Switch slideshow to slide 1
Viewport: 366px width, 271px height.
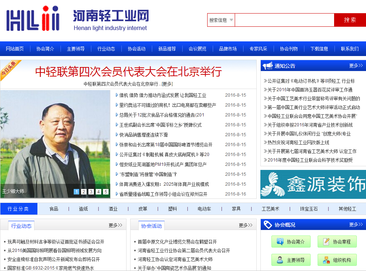[76, 192]
